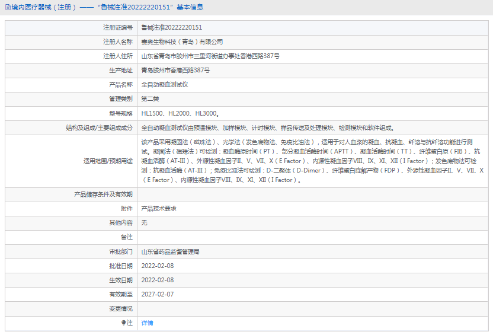Screen dimensions: 493x335
Task: Select the structure composition description text
Action: [x=268, y=127]
